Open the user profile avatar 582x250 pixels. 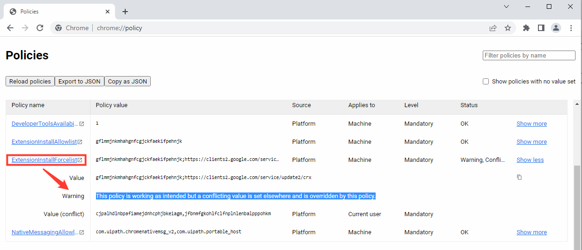coord(556,28)
